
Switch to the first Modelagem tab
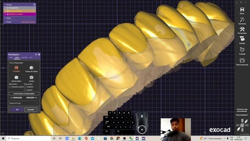coord(11,58)
